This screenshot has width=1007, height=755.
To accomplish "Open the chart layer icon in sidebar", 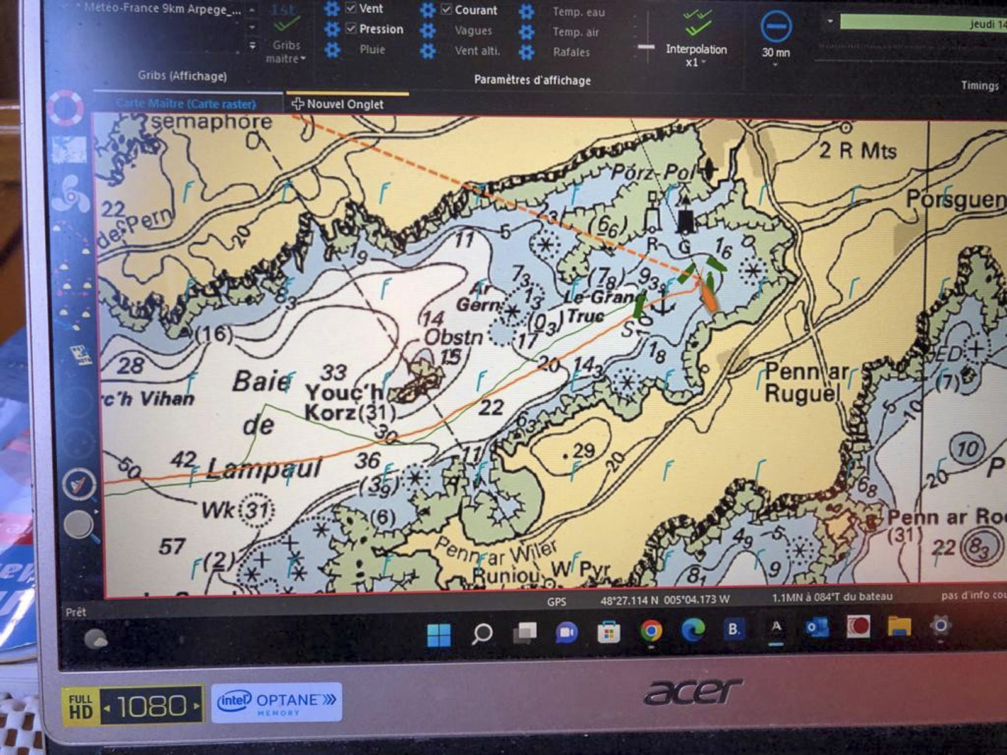I will 69,150.
